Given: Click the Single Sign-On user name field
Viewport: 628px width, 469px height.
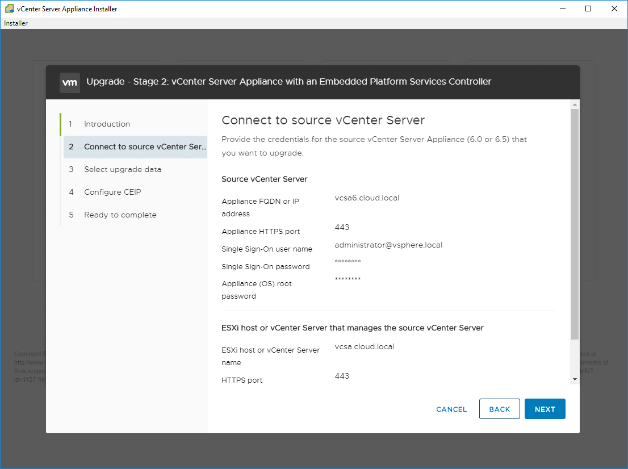Looking at the screenshot, I should point(388,245).
